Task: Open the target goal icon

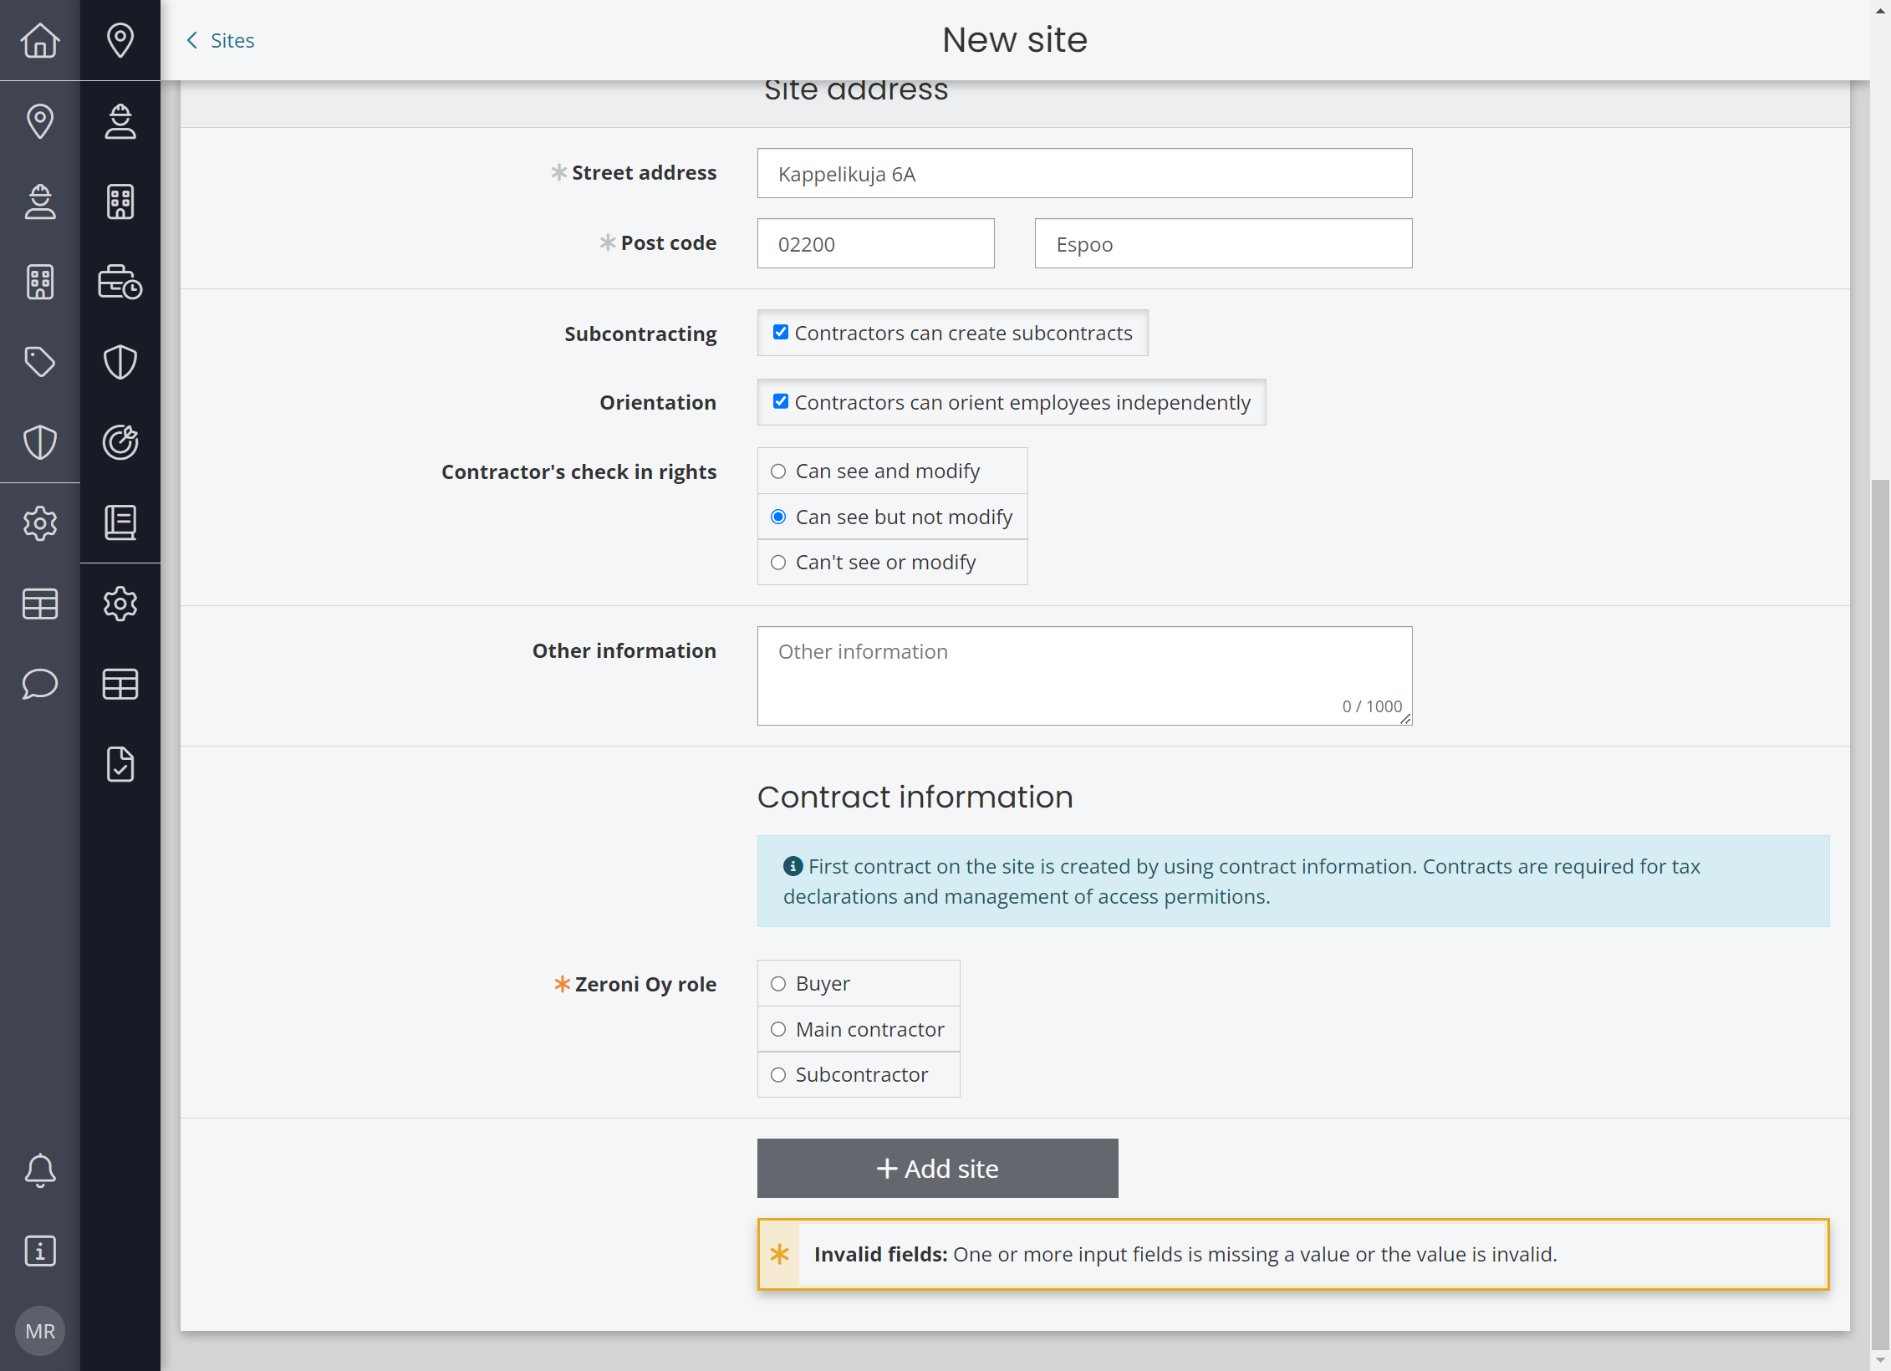Action: click(x=120, y=442)
